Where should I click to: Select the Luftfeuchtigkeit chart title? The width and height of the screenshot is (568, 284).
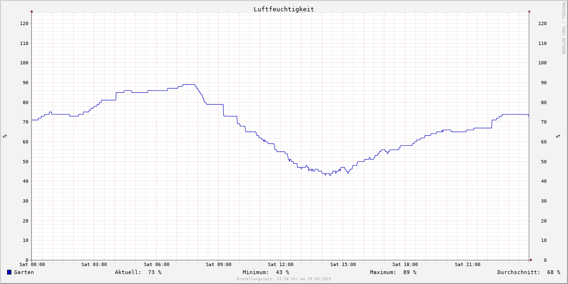[x=284, y=9]
